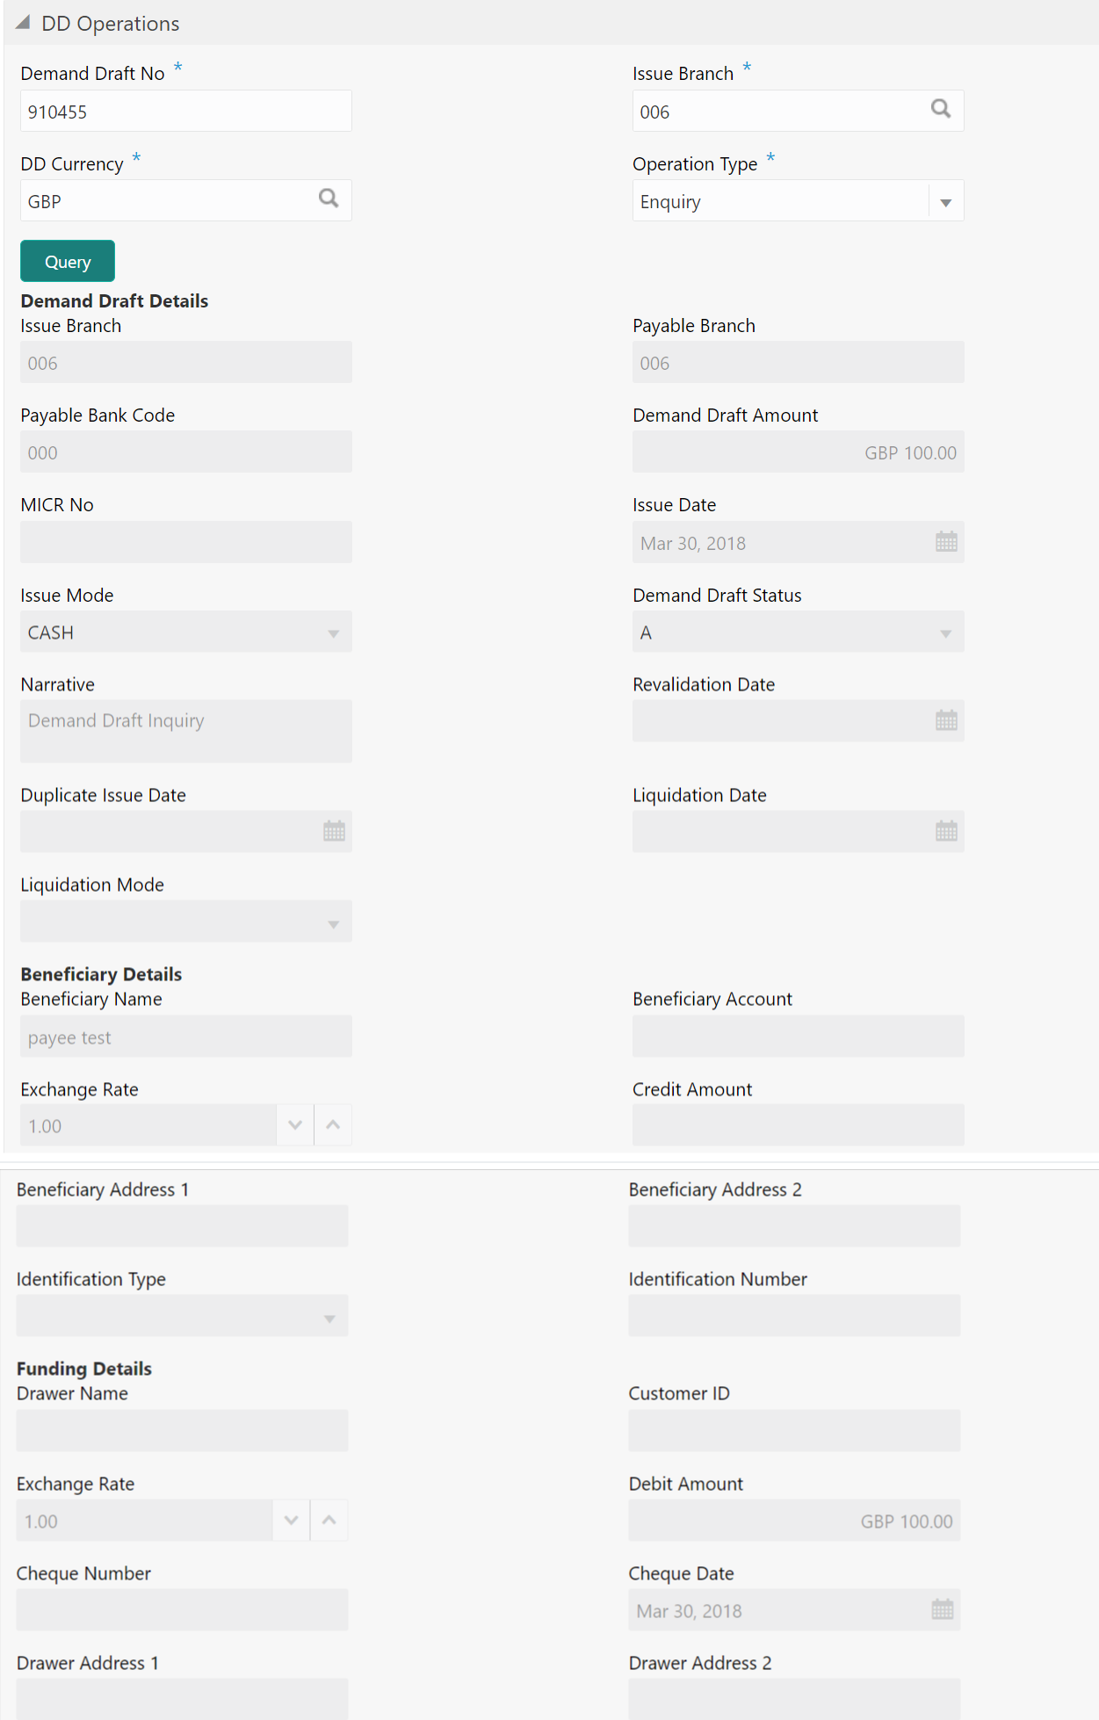The height and width of the screenshot is (1720, 1099).
Task: Open the Liquidation Date calendar icon
Action: 946,831
